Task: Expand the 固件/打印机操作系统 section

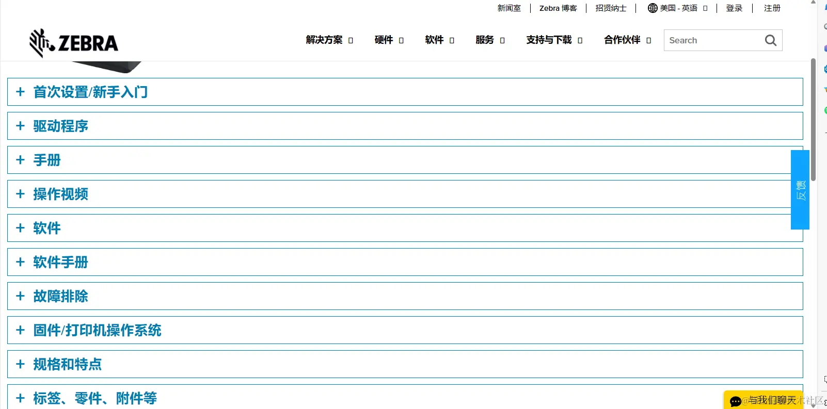Action: coord(405,330)
